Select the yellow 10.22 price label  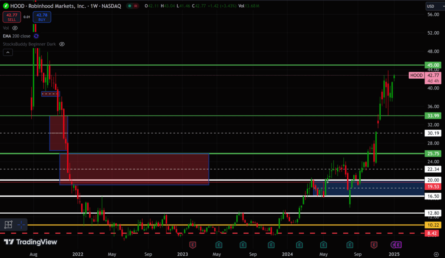(x=433, y=225)
